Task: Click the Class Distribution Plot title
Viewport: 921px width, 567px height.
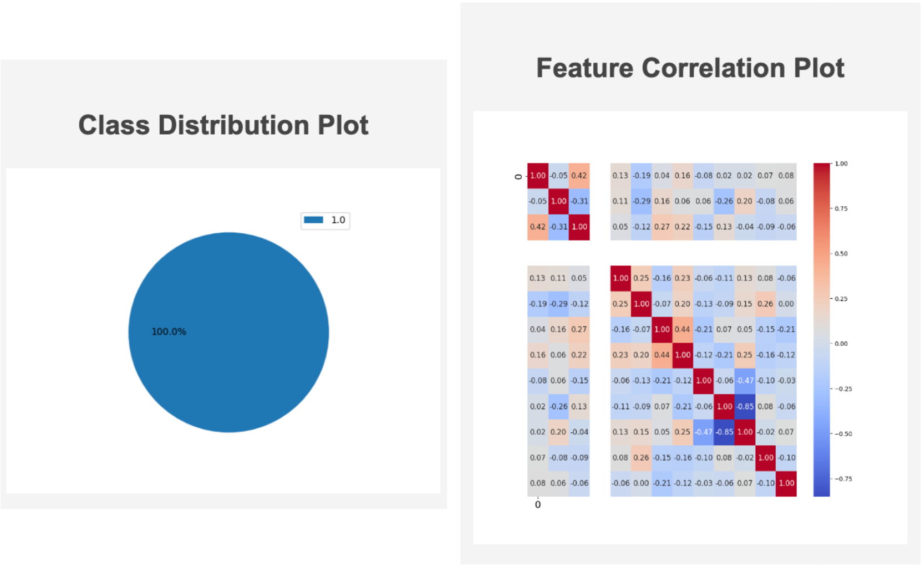Action: [223, 125]
